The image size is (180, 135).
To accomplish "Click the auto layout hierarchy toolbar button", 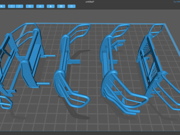I will (x=40, y=6).
